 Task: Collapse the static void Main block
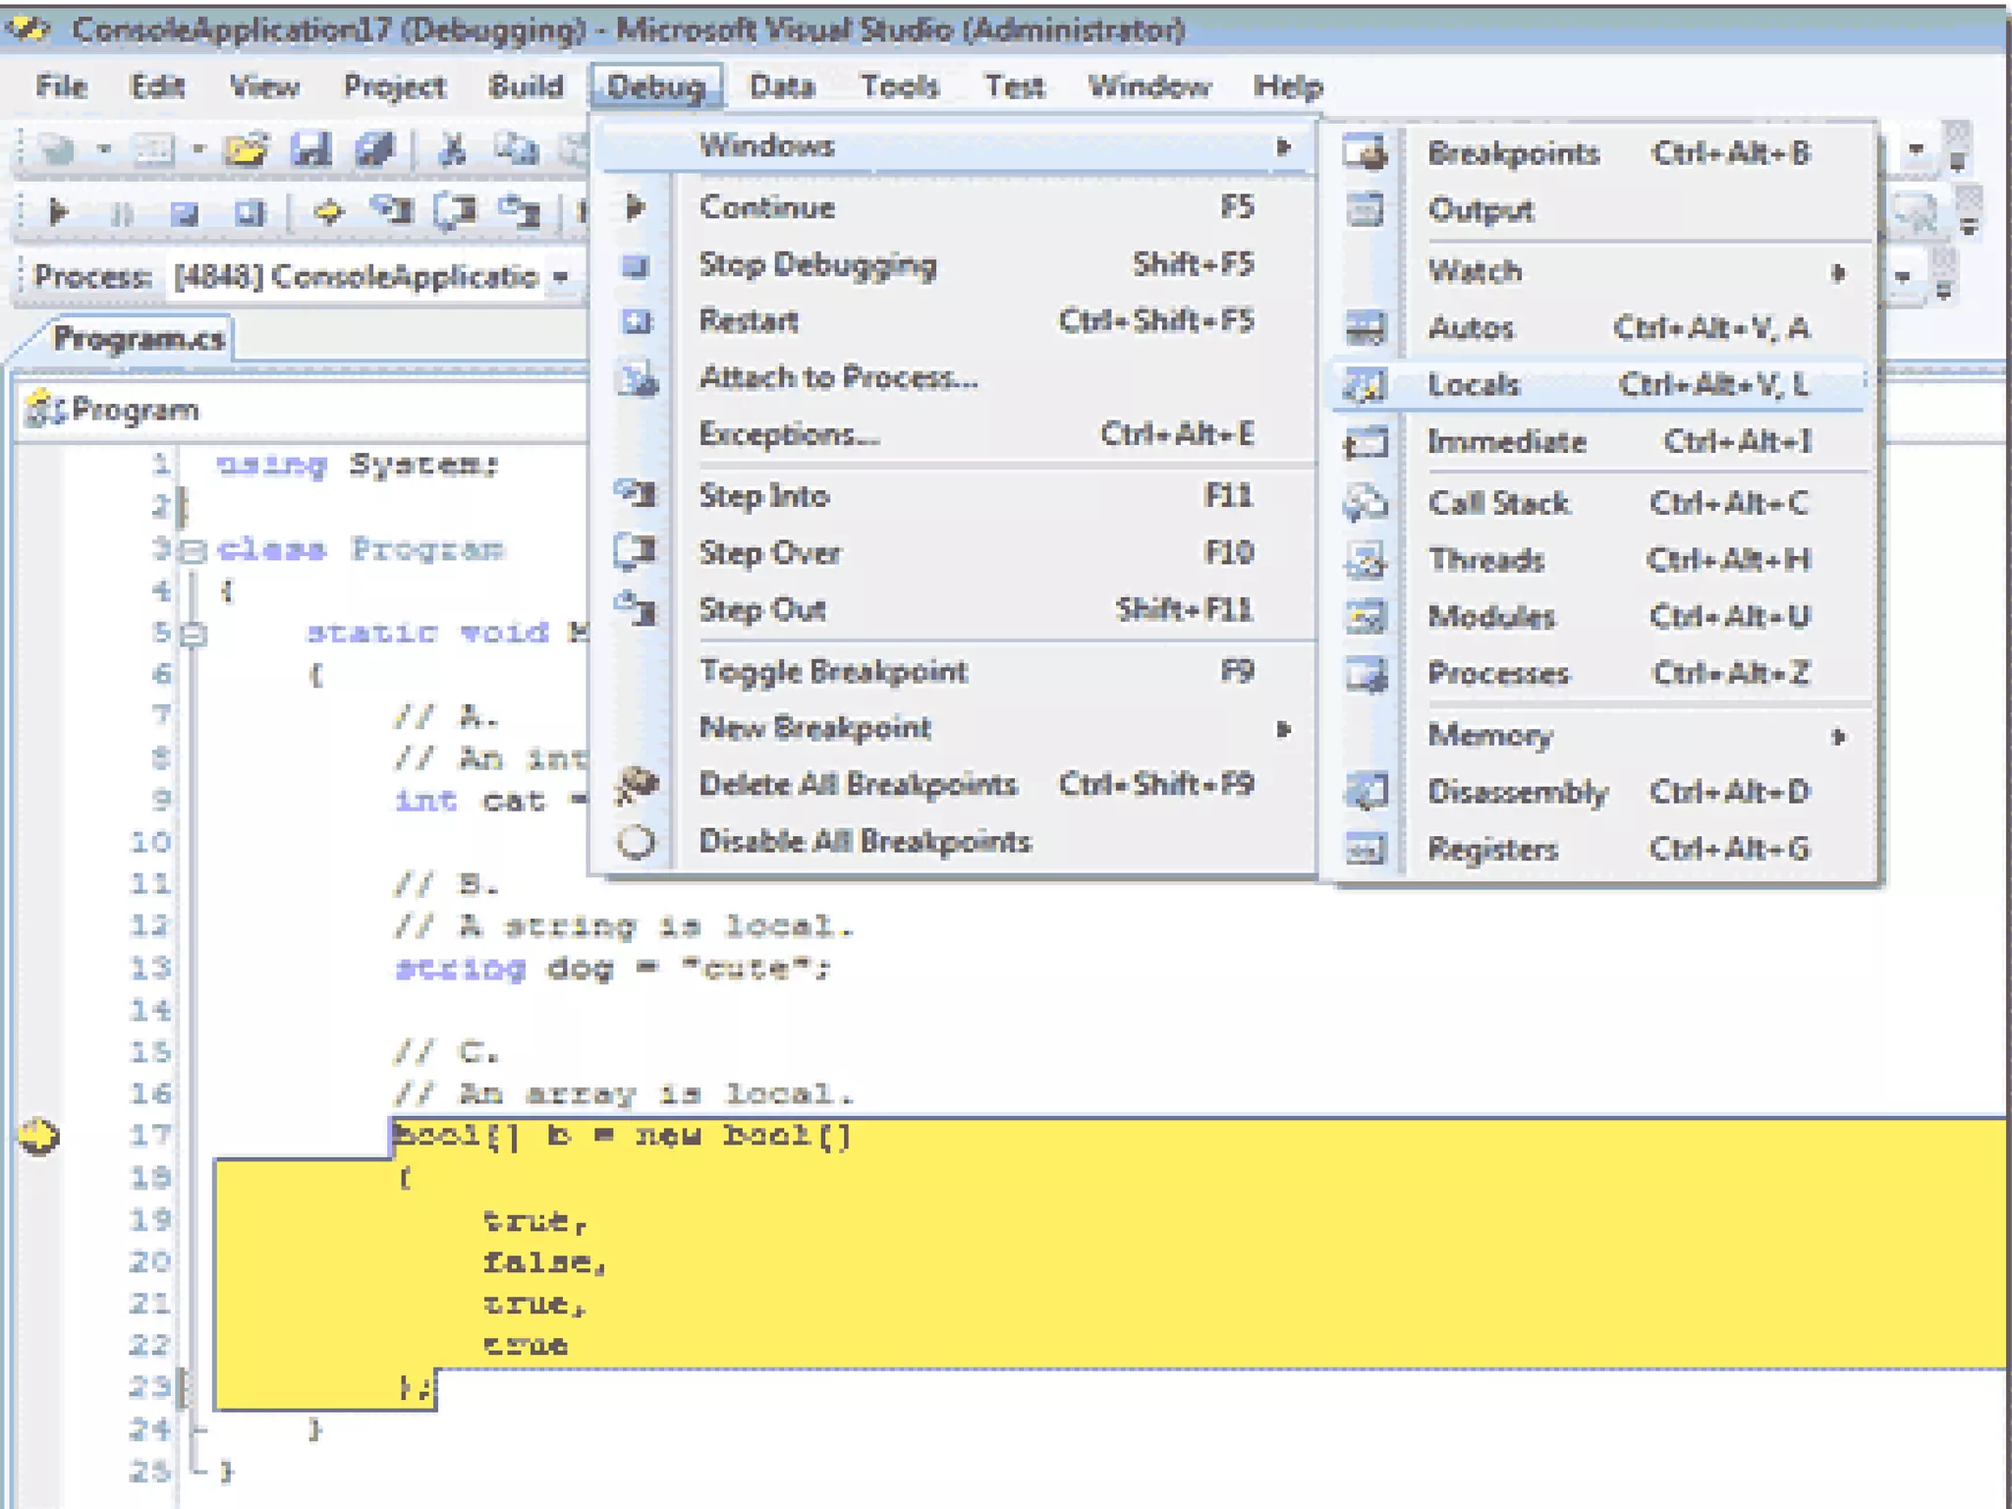(195, 634)
